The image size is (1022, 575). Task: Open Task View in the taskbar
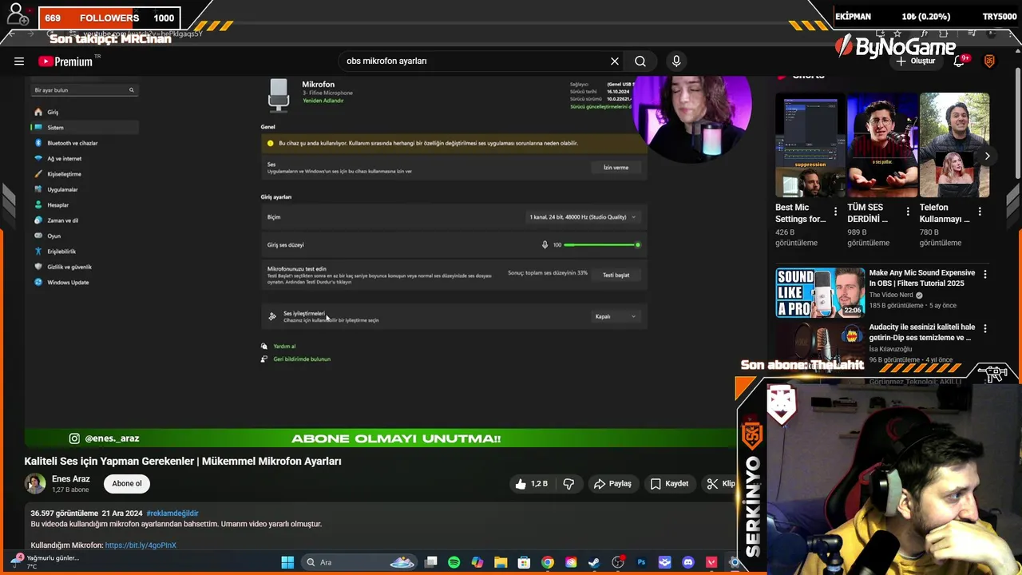click(431, 562)
